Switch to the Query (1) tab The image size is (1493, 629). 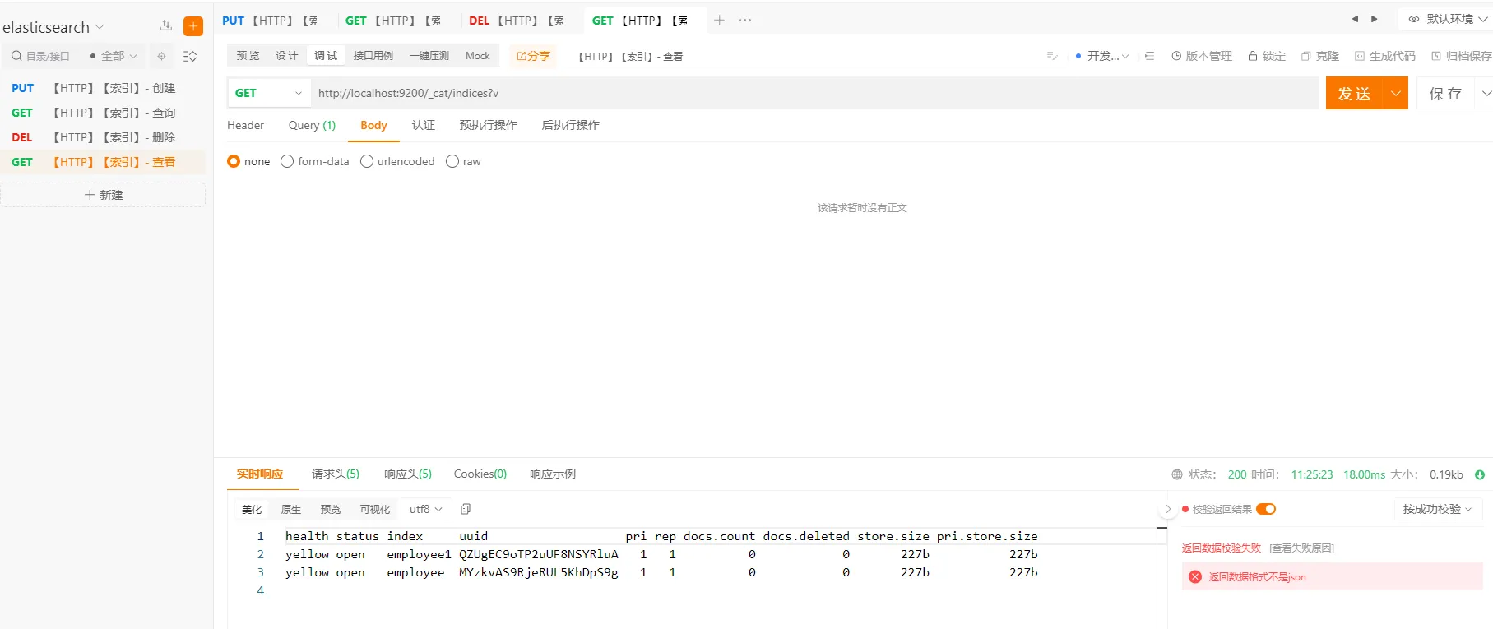click(312, 125)
